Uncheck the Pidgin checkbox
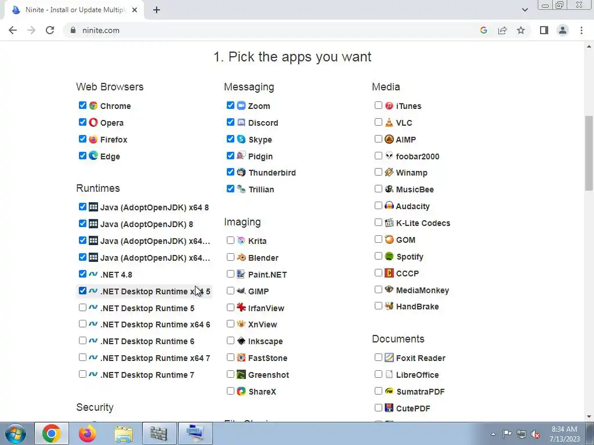The image size is (594, 445). (x=230, y=155)
